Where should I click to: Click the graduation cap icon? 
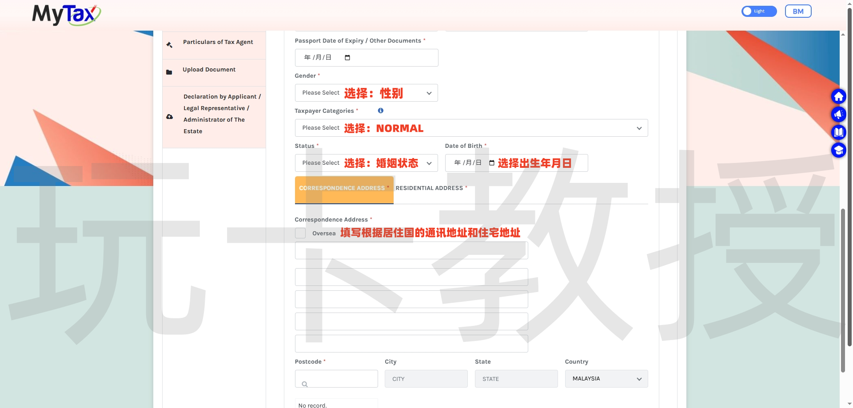tap(838, 150)
